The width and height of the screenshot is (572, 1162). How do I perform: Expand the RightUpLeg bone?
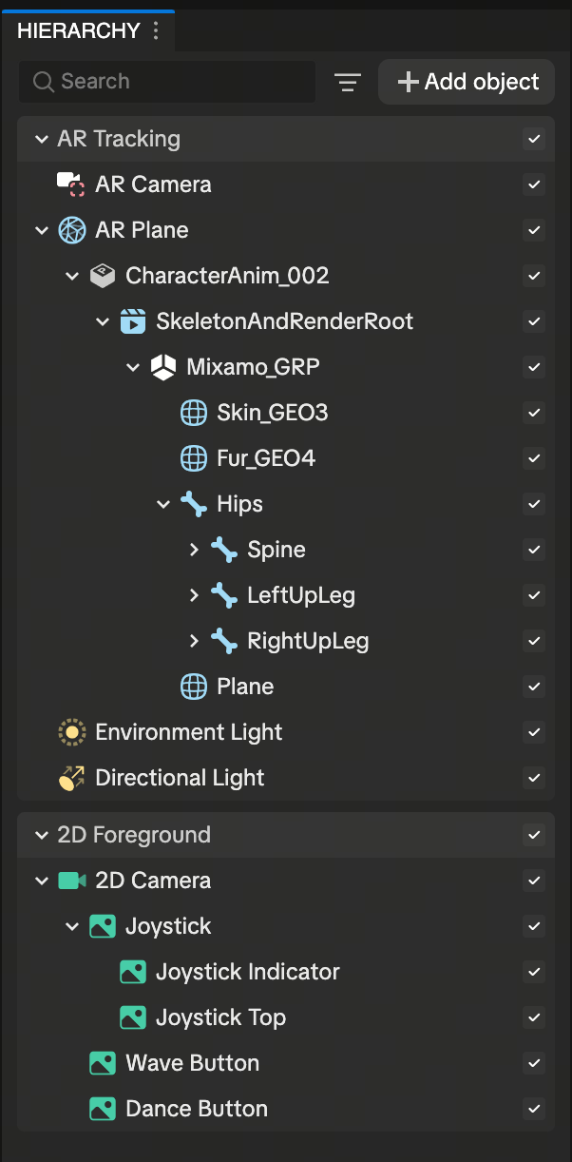tap(194, 641)
